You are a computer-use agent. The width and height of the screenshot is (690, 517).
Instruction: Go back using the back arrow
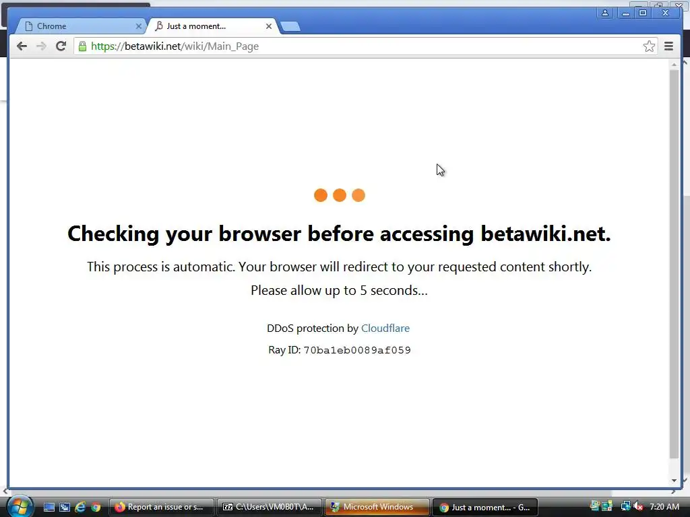click(x=22, y=46)
